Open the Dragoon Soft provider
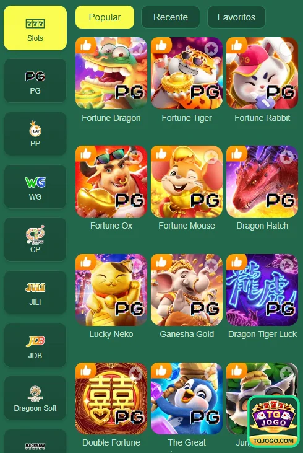 point(35,398)
